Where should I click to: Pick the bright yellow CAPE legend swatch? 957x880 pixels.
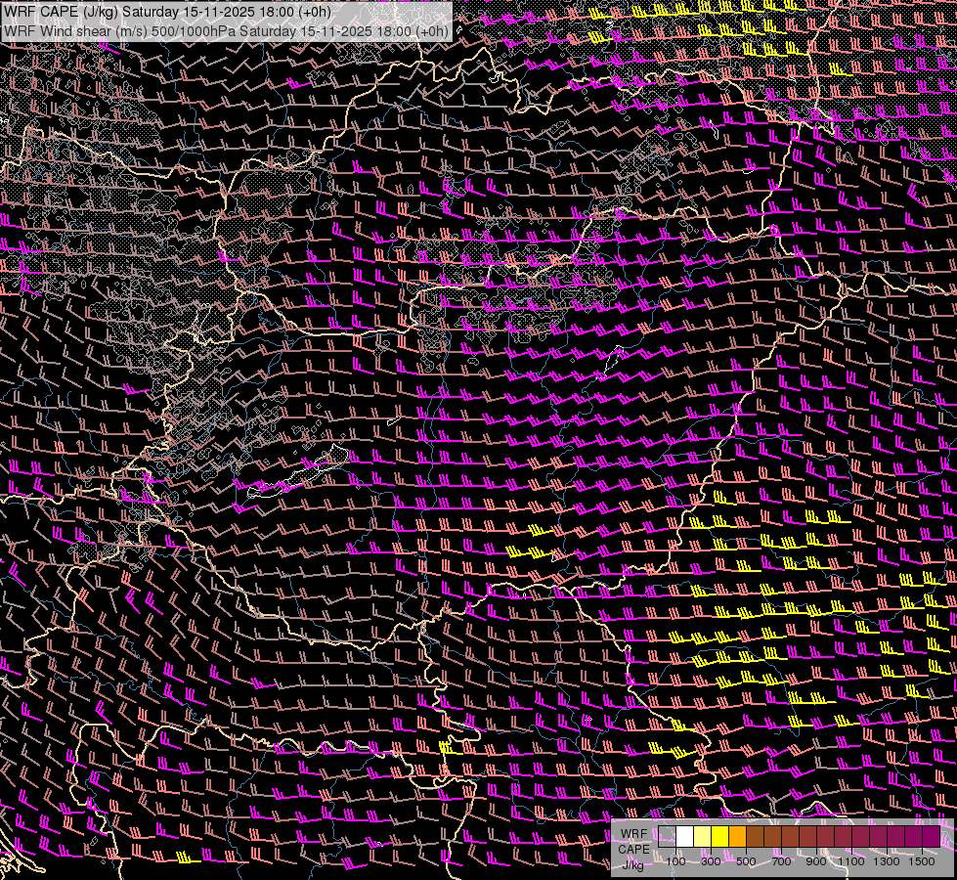click(720, 837)
